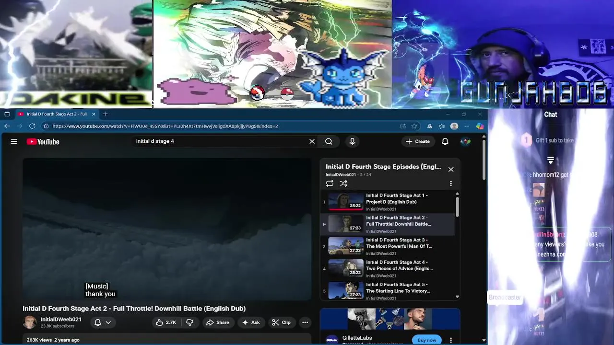This screenshot has height=345, width=614.
Task: Click the Share button under the video
Action: tap(217, 322)
